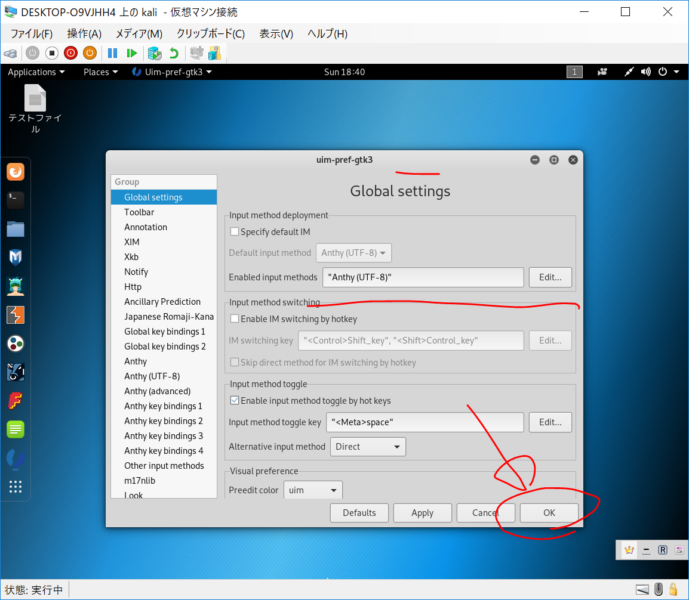Screen dimensions: 689x600
Task: Open the Applications menu
Action: click(x=36, y=72)
